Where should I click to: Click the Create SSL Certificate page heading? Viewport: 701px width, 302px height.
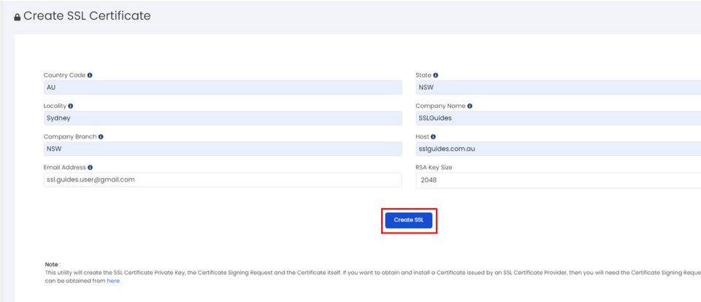87,16
